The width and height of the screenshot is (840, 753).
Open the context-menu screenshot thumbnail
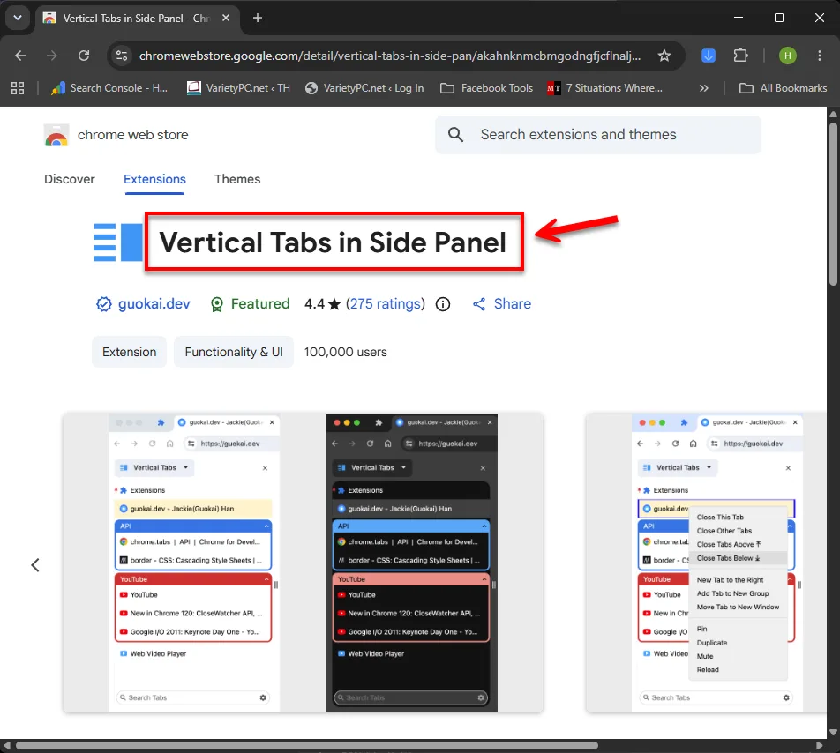coord(707,563)
